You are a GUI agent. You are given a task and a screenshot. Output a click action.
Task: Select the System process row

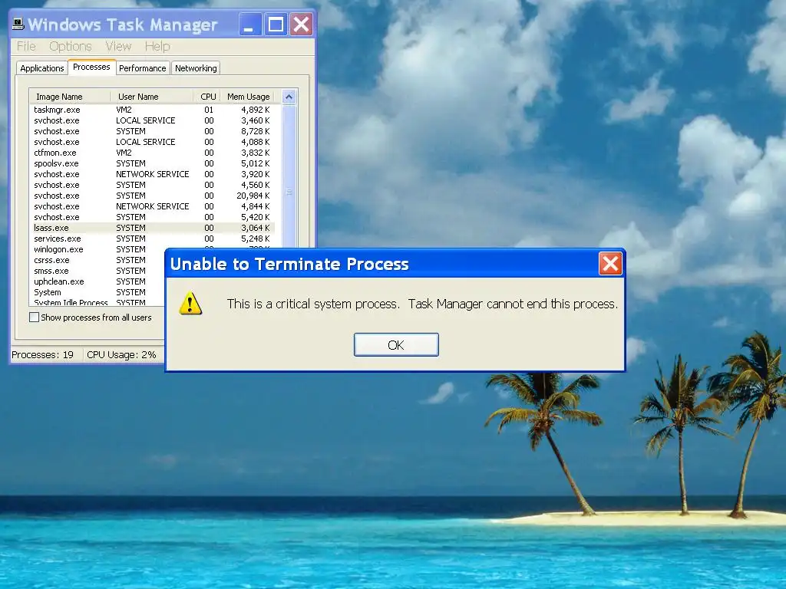(97, 292)
